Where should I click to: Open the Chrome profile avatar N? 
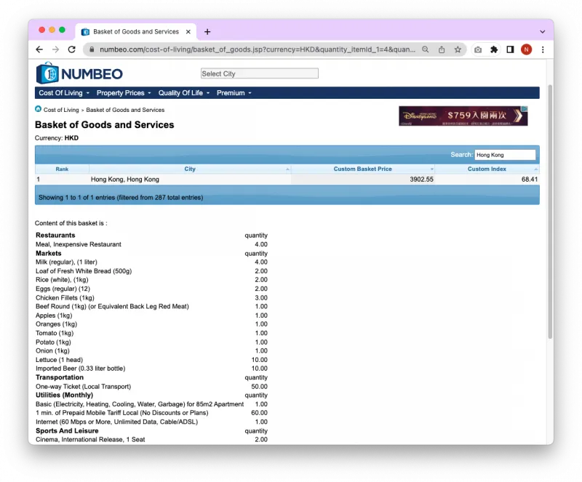point(526,49)
